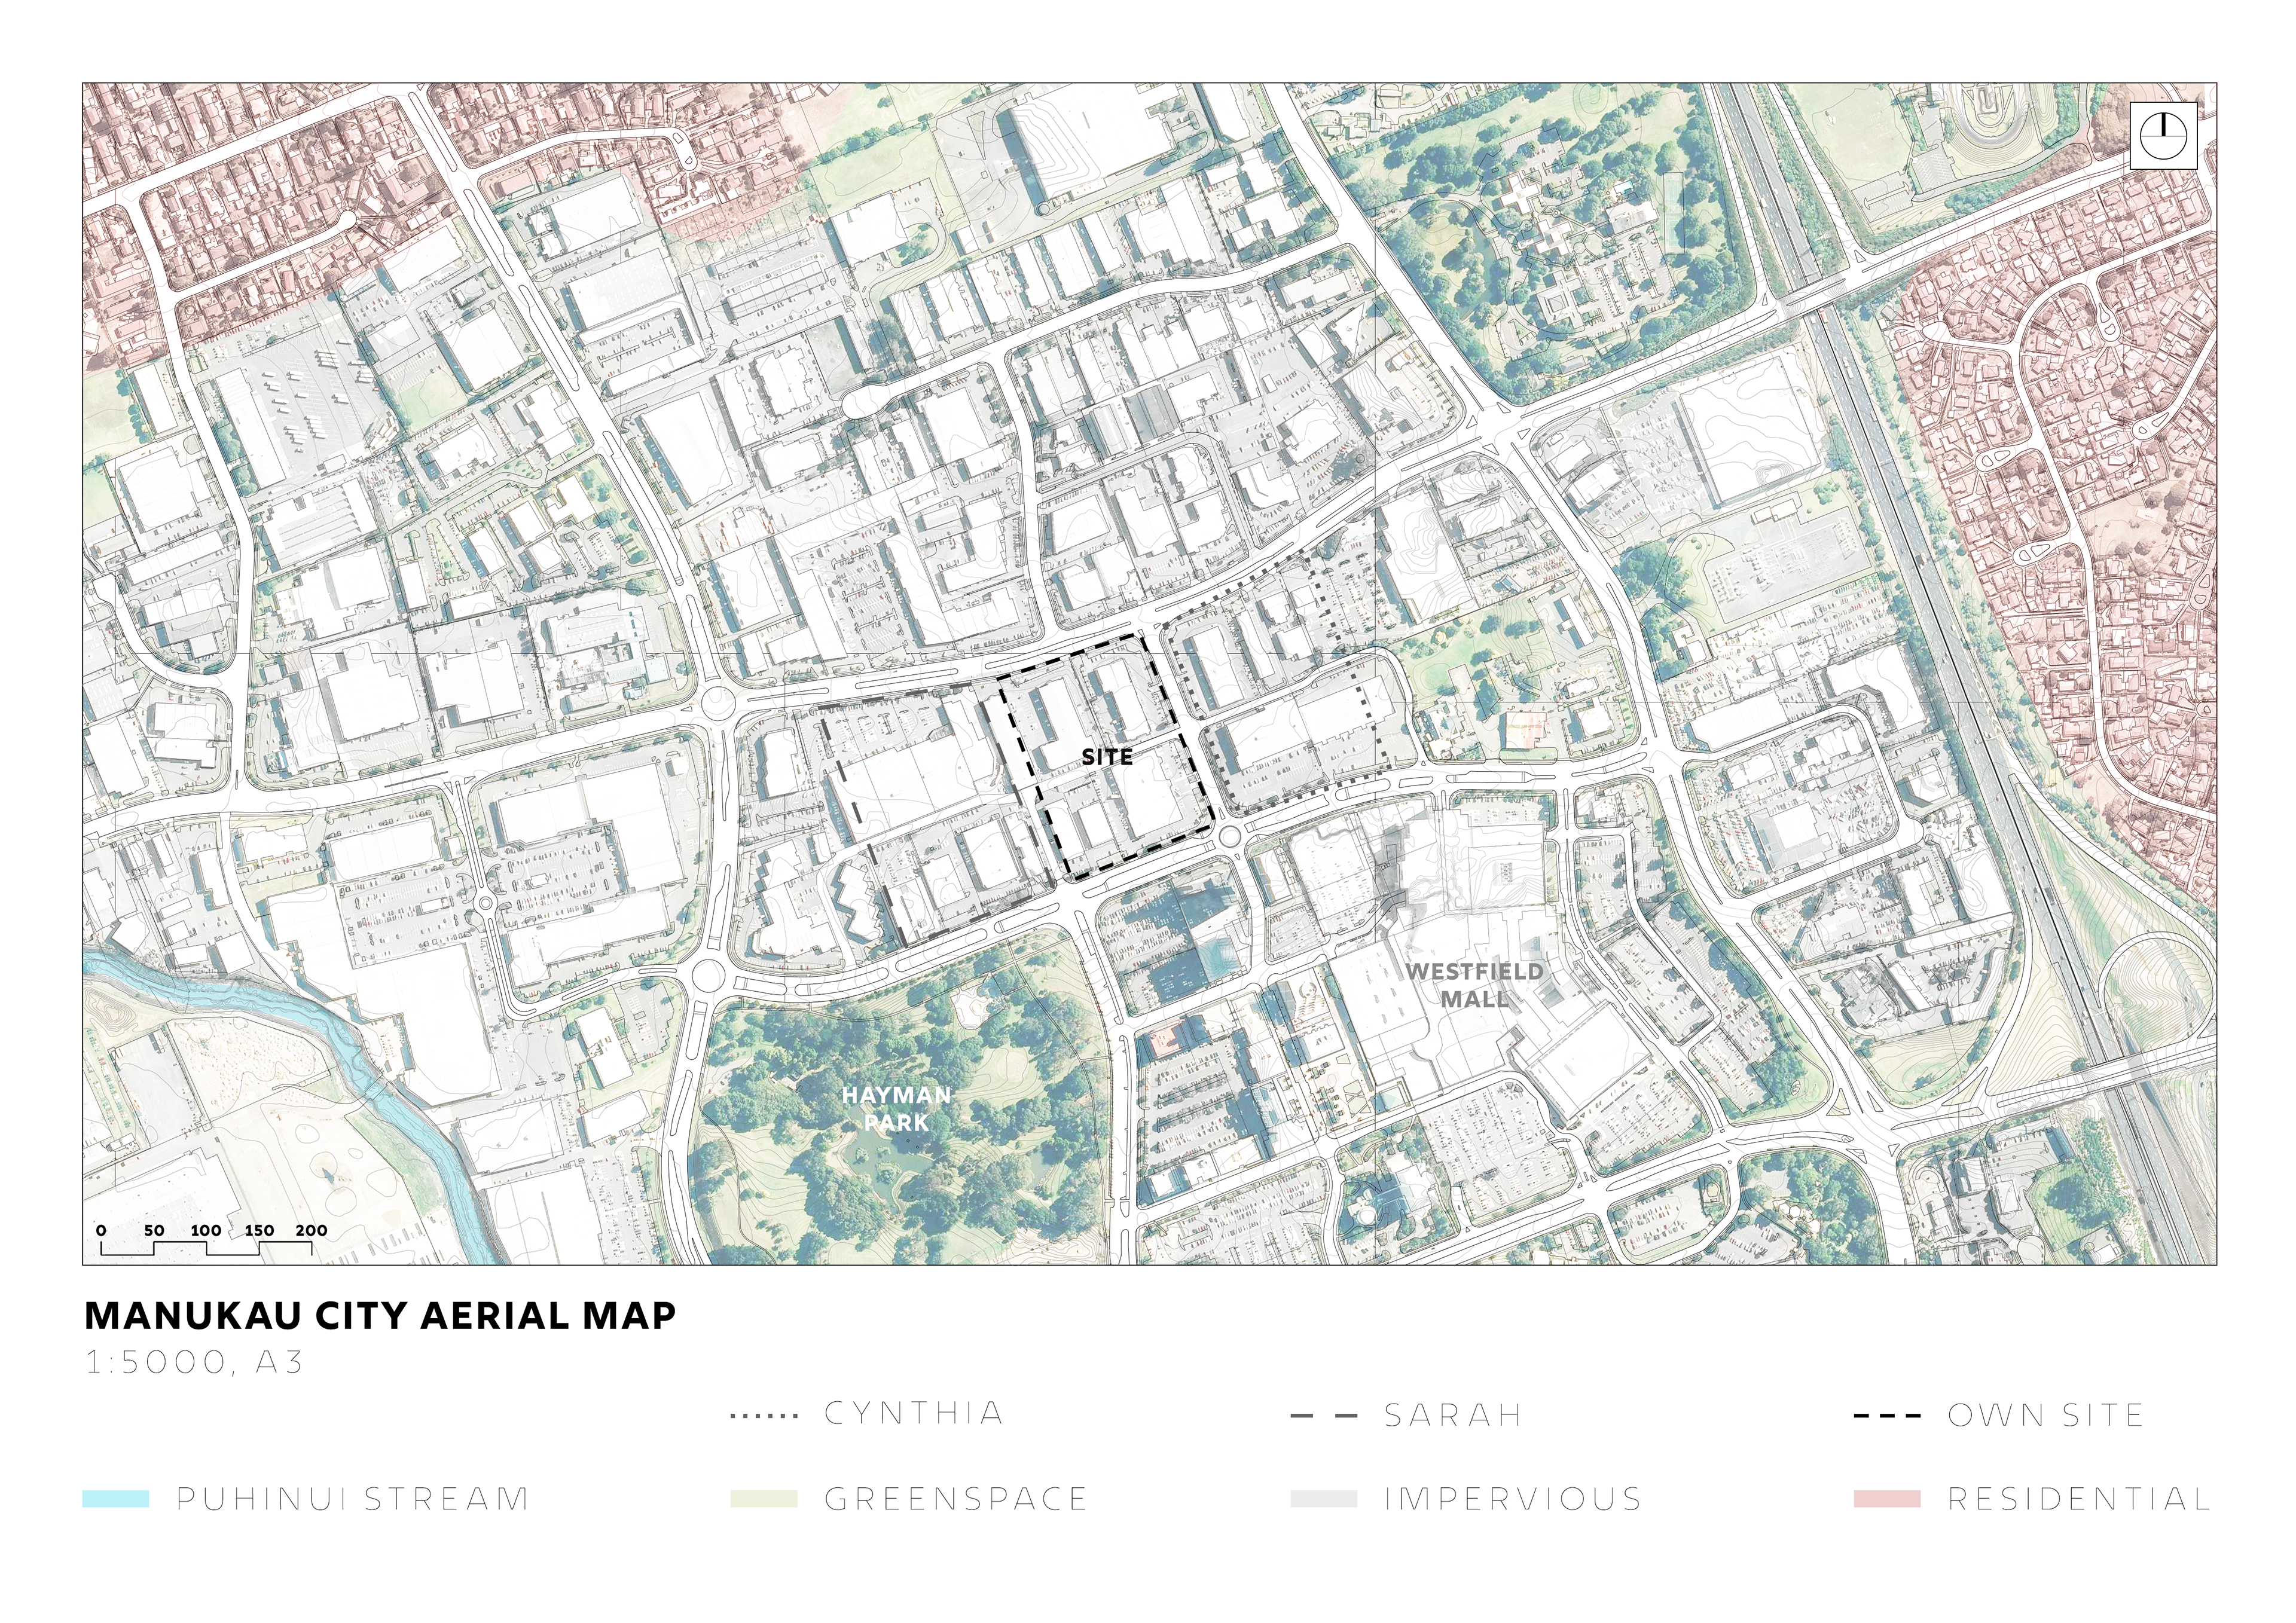Click the 'WESTFIELD MALL' map label
Image resolution: width=2296 pixels, height=1623 pixels.
(x=1475, y=984)
